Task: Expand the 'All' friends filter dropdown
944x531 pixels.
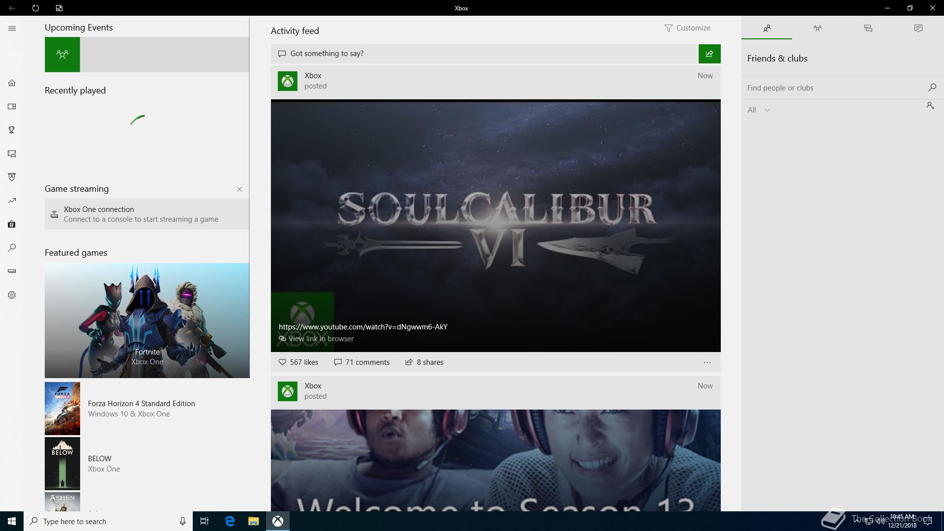Action: [759, 110]
